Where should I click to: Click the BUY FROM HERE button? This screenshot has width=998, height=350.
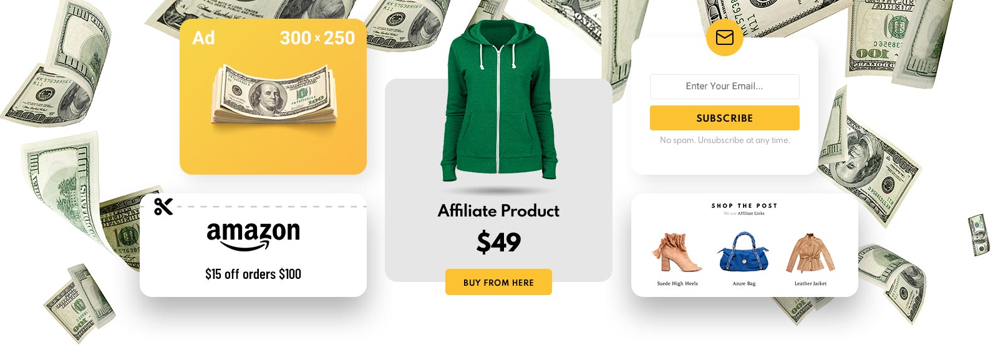coord(498,282)
